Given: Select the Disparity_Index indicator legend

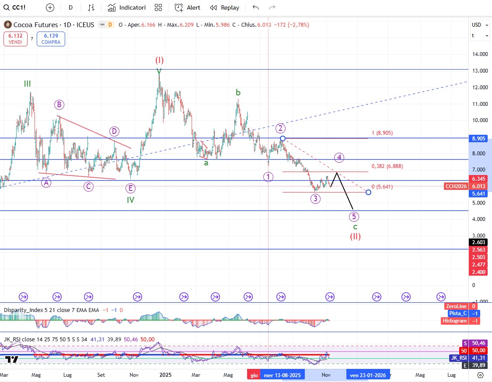Looking at the screenshot, I should [x=26, y=310].
